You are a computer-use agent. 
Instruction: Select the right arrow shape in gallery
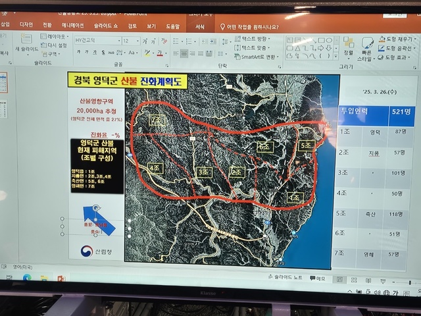[320, 48]
